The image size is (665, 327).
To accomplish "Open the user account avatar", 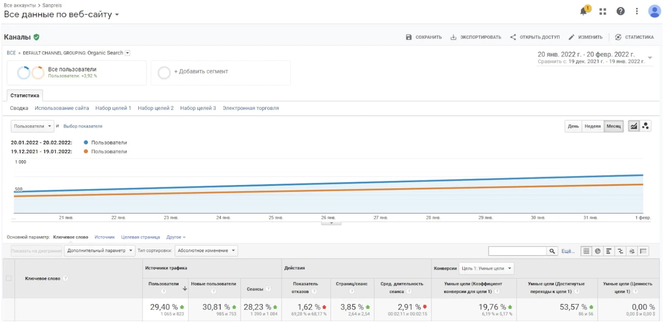I will tap(654, 11).
